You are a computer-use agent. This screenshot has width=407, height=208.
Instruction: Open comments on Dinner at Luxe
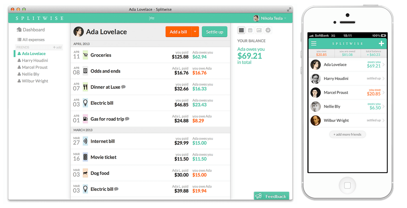[123, 87]
